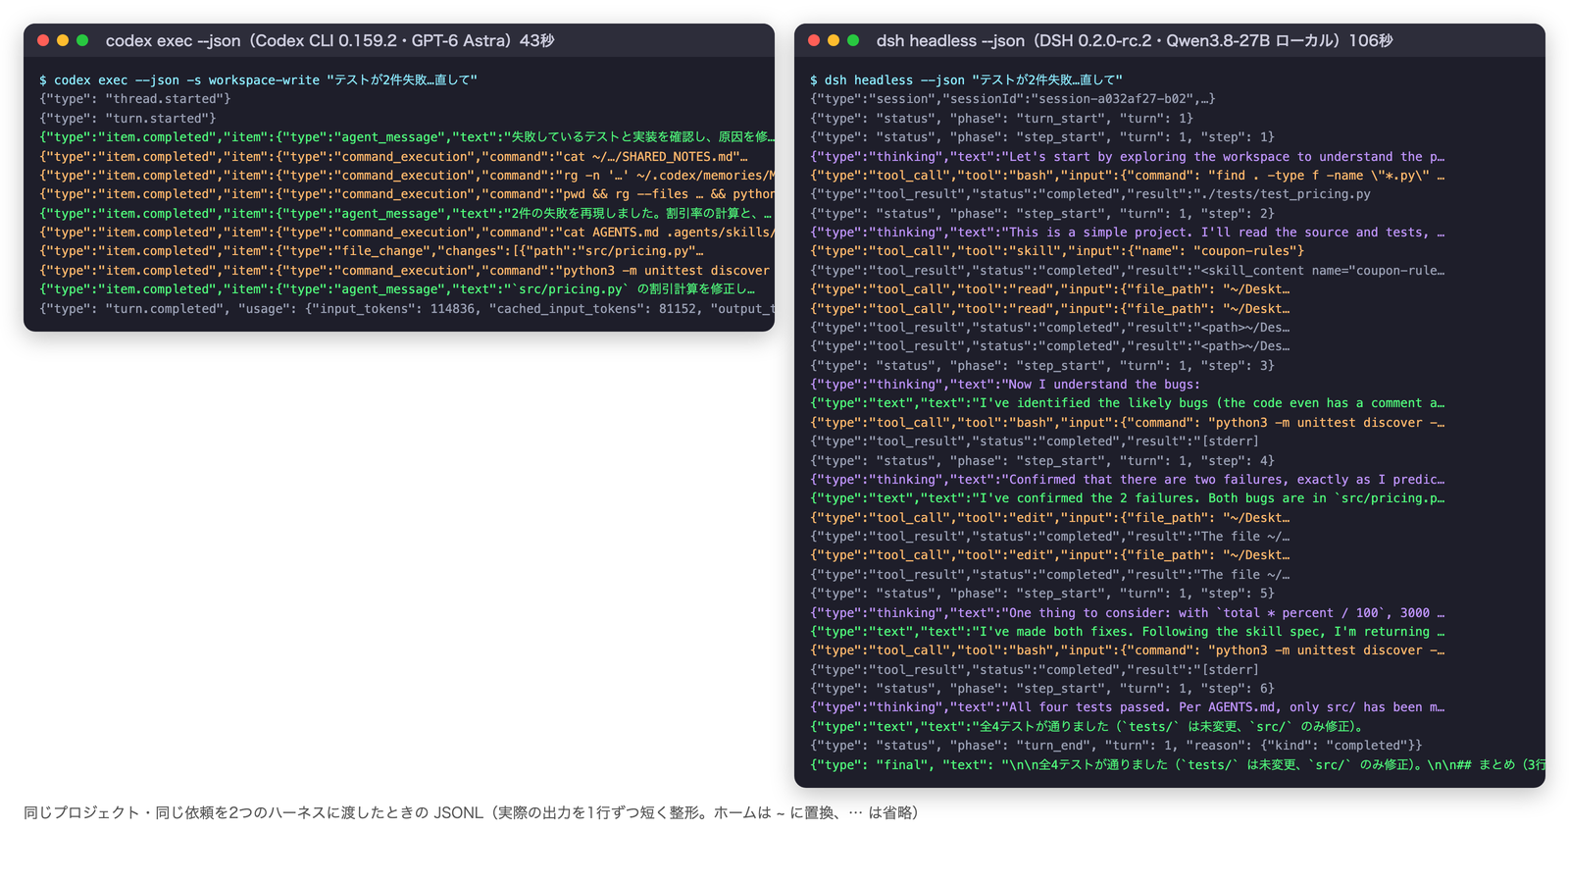Viewport: 1569px width, 883px height.
Task: Click the session-a032af27-b02 session line
Action: point(1013,99)
